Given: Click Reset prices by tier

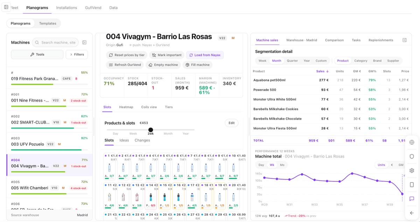Looking at the screenshot, I should (127, 55).
